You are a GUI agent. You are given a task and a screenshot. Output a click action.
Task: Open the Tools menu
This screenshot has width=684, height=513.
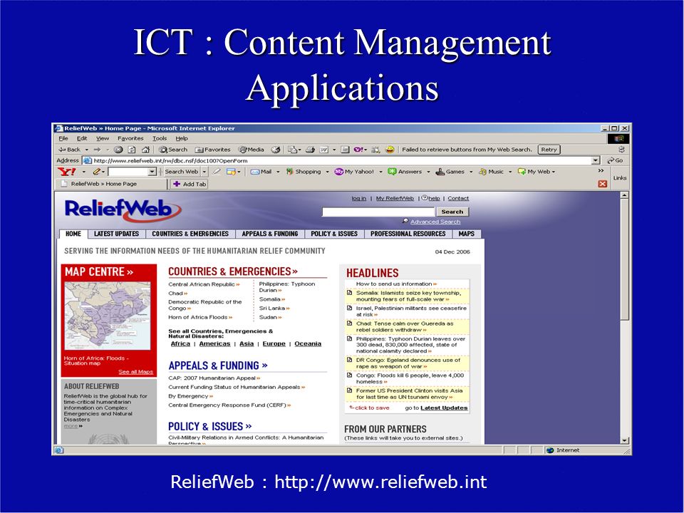point(160,138)
